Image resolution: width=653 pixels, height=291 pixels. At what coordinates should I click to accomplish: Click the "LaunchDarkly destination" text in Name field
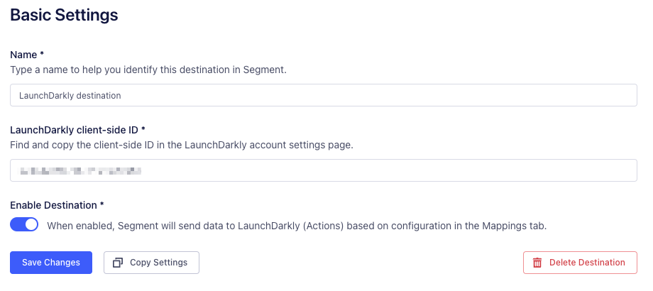70,95
